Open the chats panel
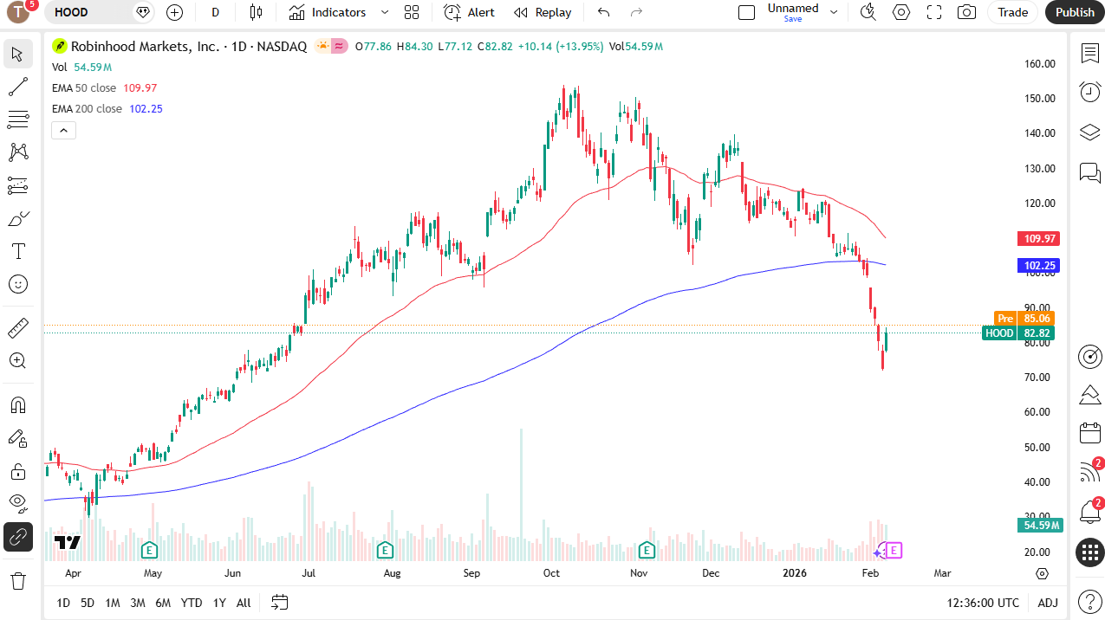Screen dimensions: 1105x620 (1089, 172)
